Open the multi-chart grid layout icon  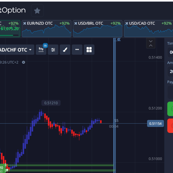tap(89, 50)
